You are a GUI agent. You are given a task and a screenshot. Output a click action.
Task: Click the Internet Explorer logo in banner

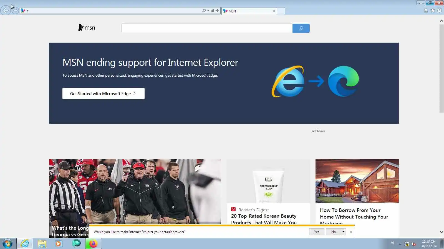pyautogui.click(x=288, y=81)
